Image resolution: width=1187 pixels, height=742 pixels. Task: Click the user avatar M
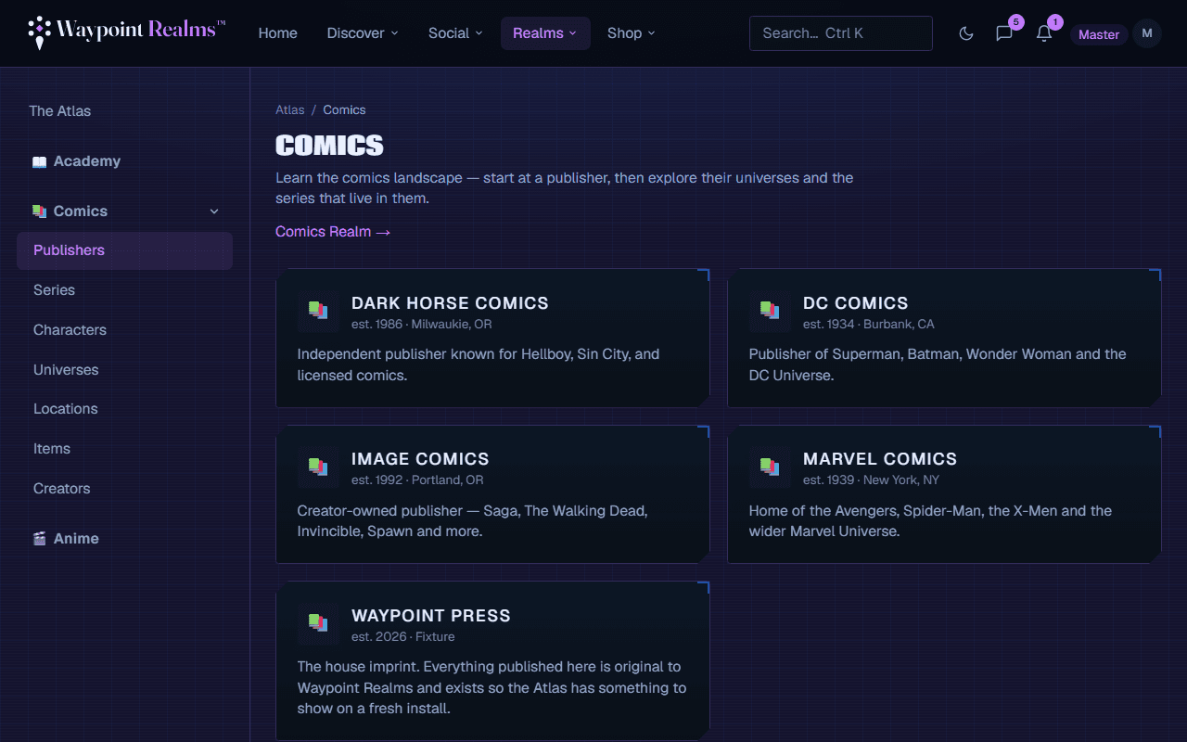1147,33
